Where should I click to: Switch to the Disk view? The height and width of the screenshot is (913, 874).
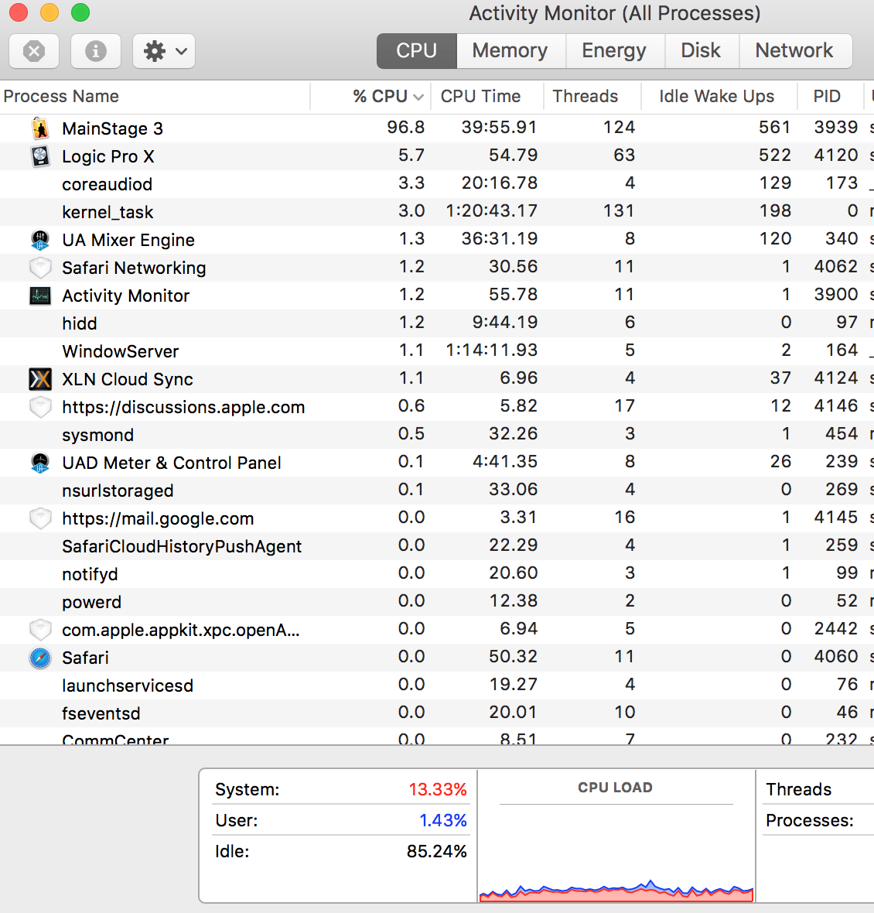[x=701, y=50]
